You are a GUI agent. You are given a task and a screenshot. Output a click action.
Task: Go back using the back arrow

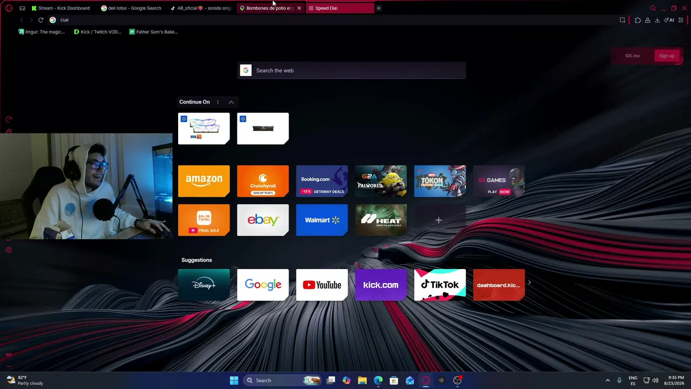pos(22,20)
